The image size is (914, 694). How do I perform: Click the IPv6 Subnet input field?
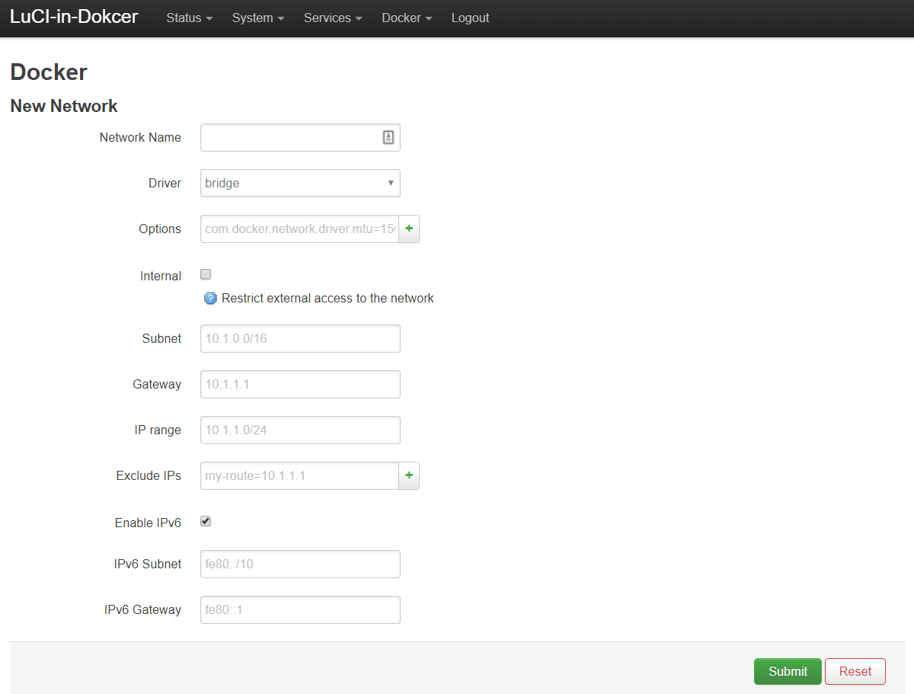tap(300, 564)
